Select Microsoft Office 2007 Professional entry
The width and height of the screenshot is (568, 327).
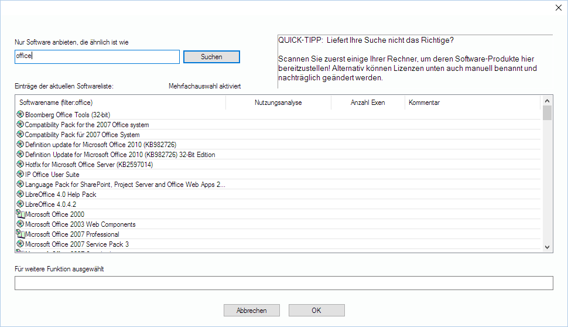pos(72,234)
